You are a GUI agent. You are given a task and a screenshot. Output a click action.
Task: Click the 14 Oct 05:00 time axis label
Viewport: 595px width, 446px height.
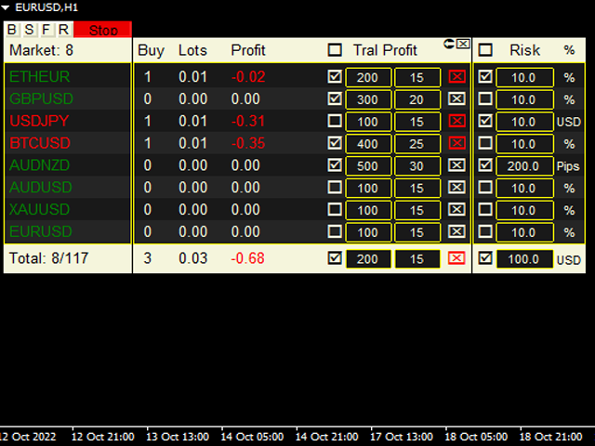[x=252, y=437]
